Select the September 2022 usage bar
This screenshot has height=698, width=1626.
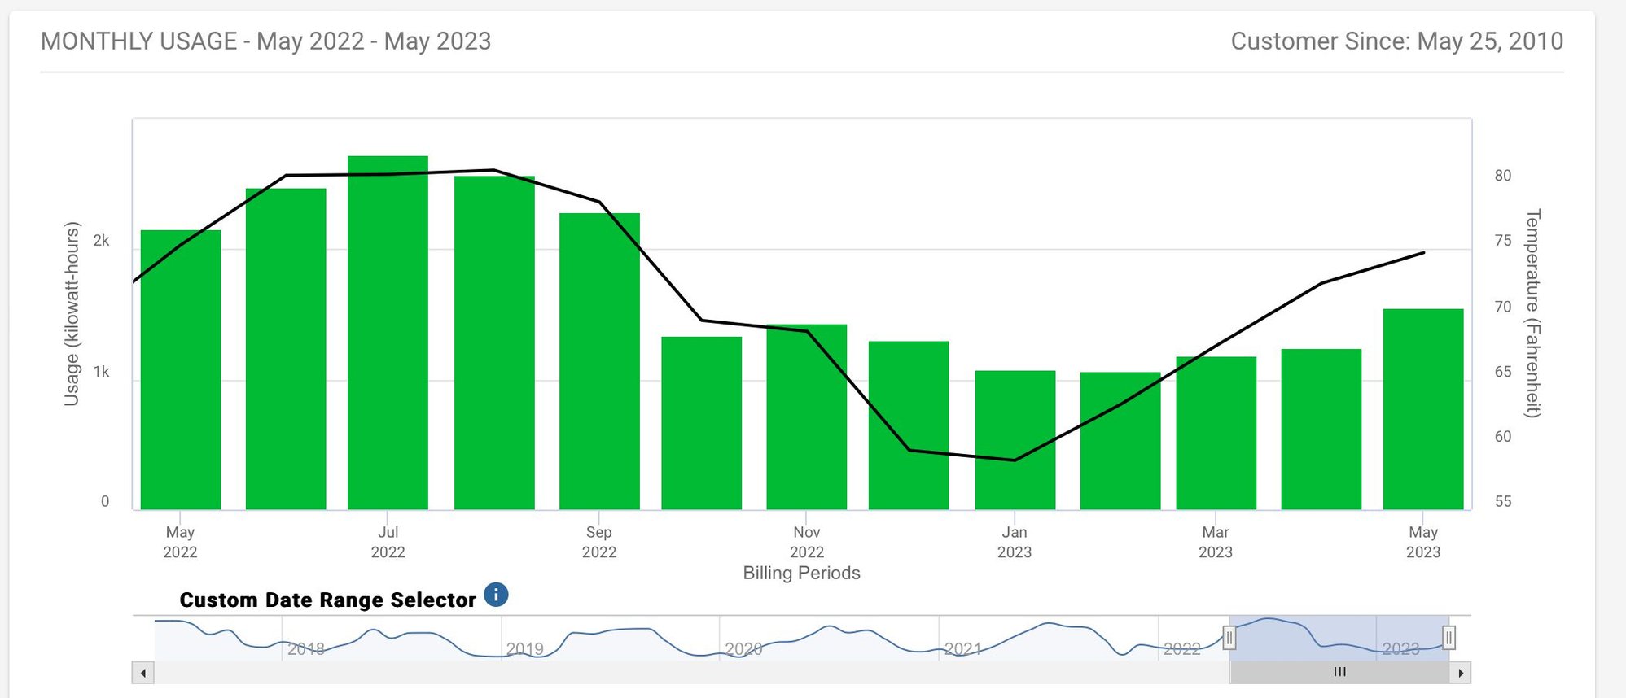(599, 362)
